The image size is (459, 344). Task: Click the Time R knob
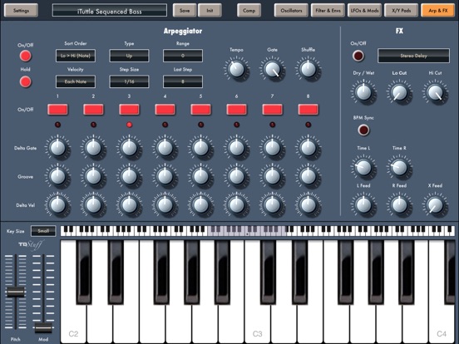point(399,168)
